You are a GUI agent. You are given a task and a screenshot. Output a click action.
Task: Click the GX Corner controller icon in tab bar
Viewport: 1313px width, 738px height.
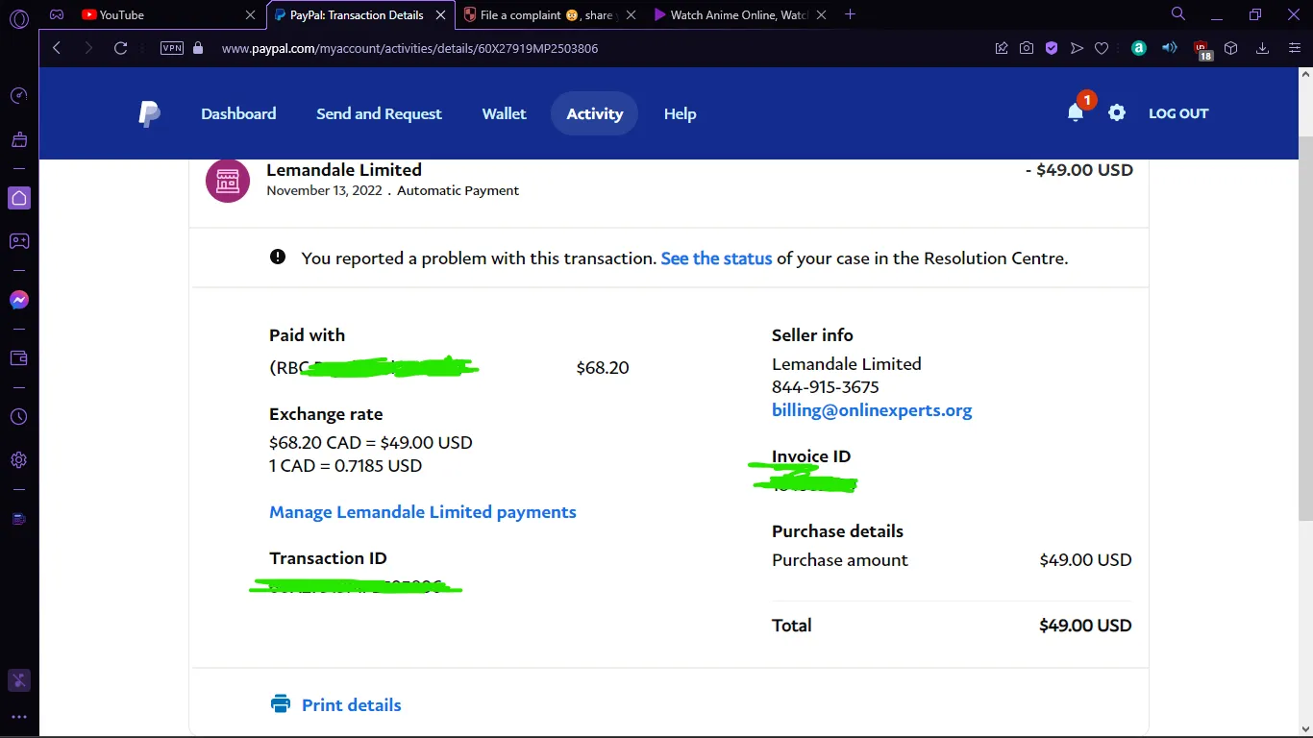[57, 14]
